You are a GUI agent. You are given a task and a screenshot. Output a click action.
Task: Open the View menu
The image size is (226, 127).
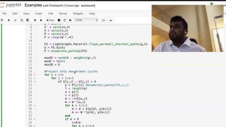pyautogui.click(x=26, y=13)
